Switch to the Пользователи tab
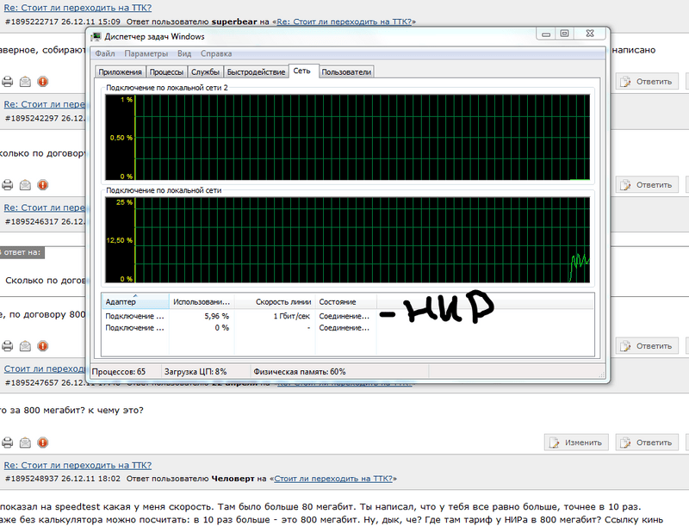 [346, 72]
